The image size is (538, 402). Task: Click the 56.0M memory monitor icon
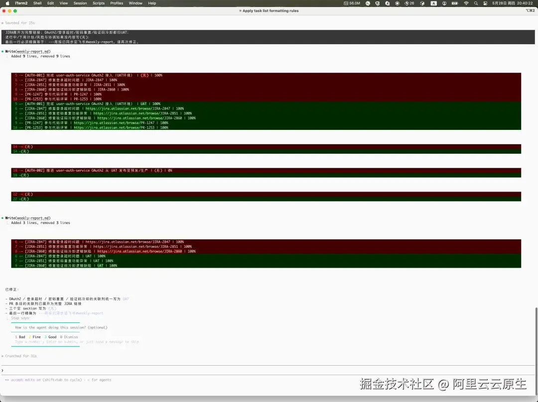(x=352, y=3)
